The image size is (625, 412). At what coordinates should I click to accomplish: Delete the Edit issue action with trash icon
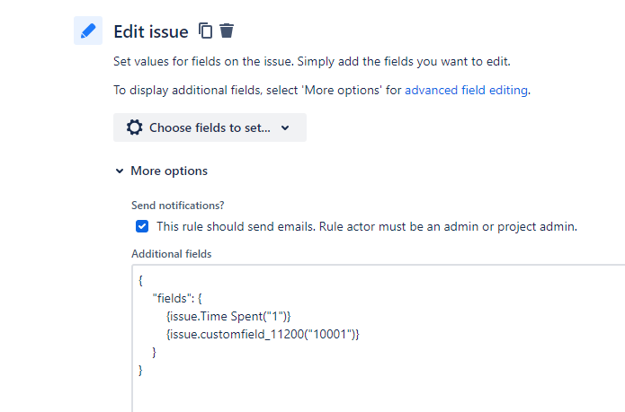point(227,31)
